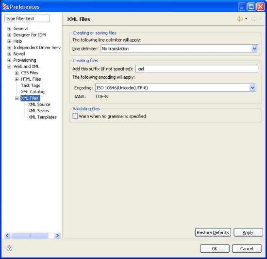
Task: Collapse the Web and XML node
Action: coord(9,67)
